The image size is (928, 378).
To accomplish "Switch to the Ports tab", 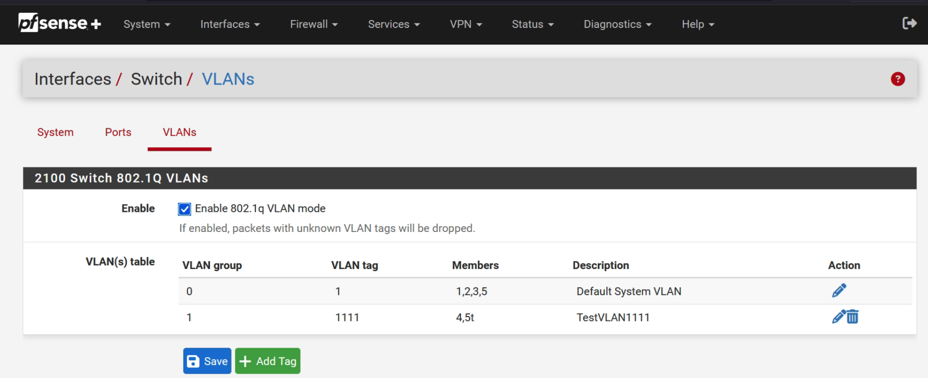I will click(118, 132).
